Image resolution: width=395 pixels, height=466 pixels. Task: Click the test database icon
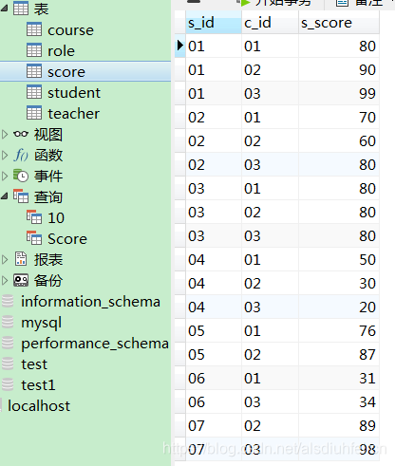(x=8, y=363)
